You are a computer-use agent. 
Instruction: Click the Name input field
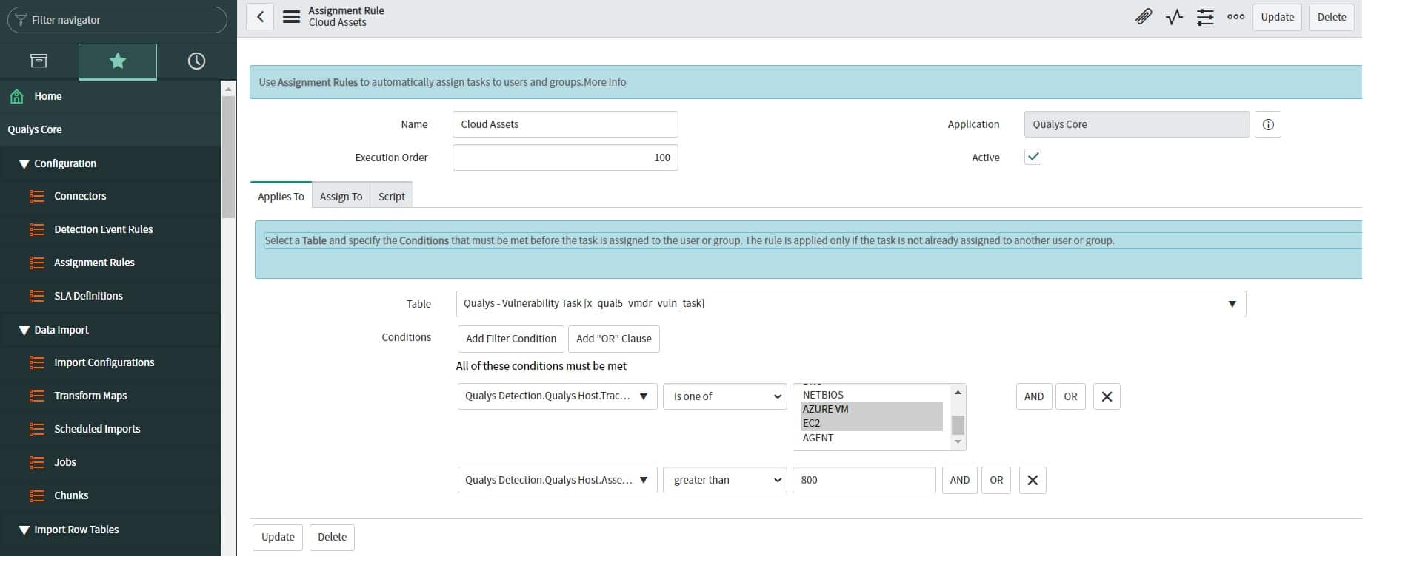click(565, 124)
